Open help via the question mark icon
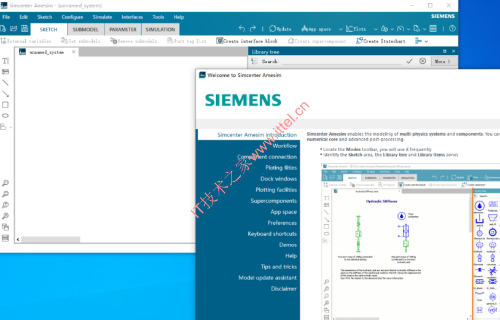 (x=452, y=29)
